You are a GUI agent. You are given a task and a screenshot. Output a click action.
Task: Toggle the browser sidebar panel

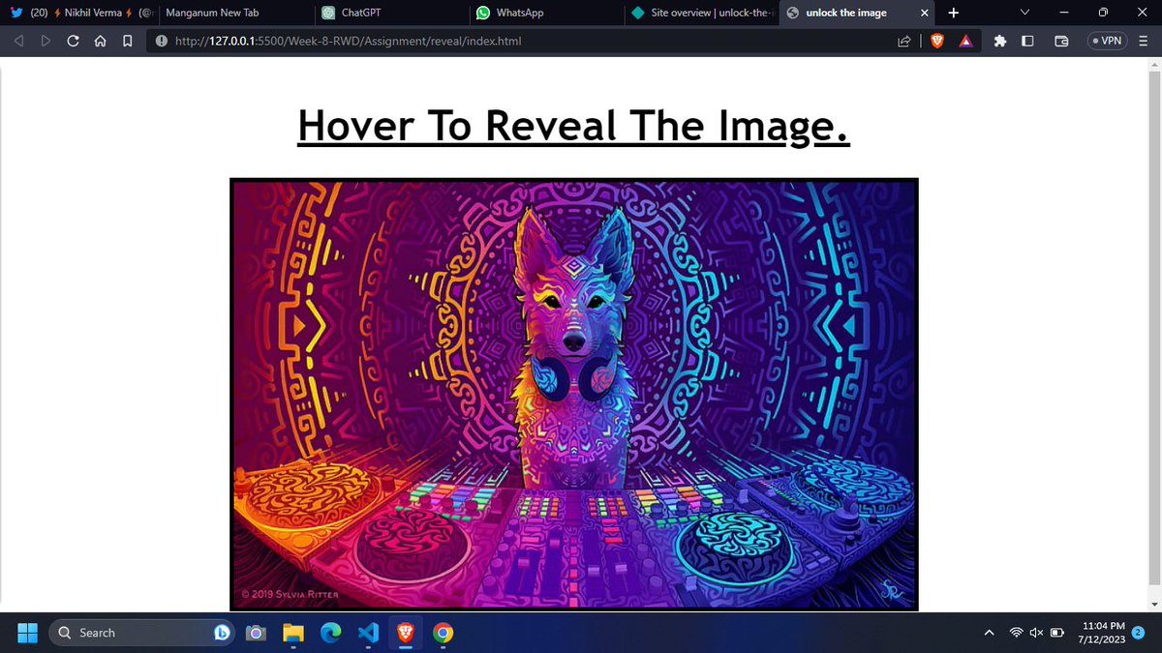(x=1027, y=42)
